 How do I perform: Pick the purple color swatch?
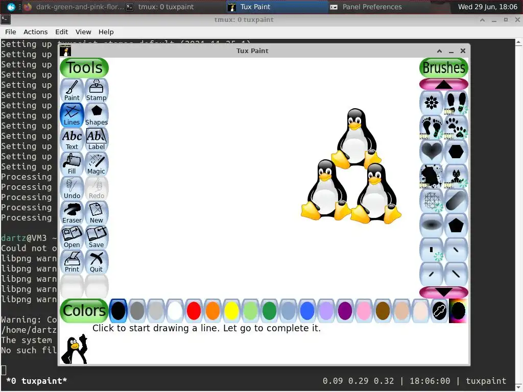click(345, 311)
